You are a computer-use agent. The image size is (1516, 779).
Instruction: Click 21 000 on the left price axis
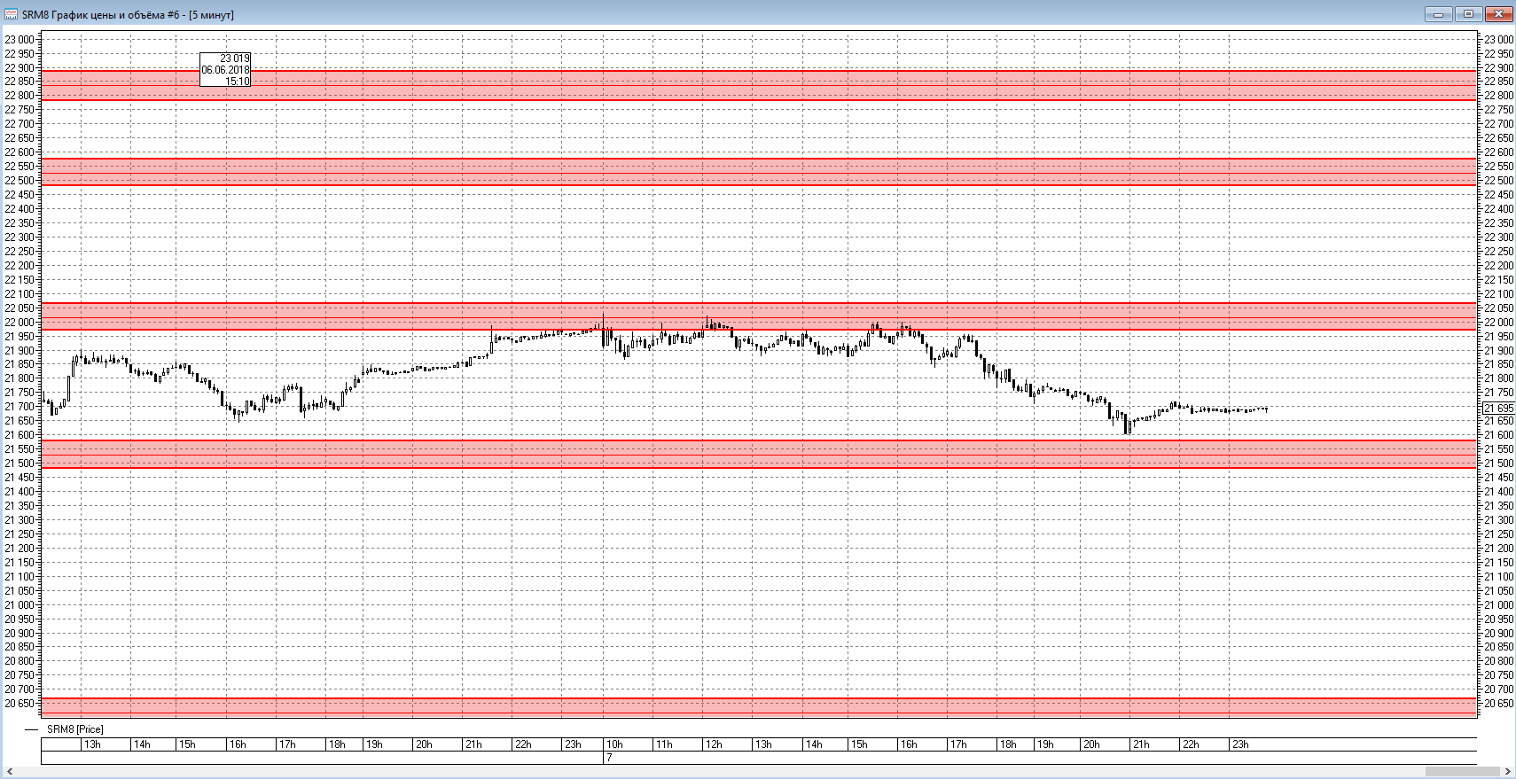(20, 605)
